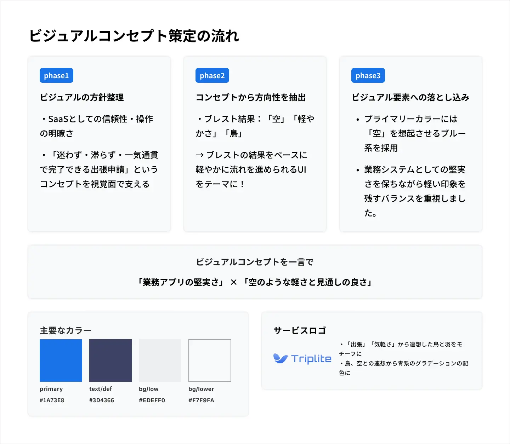Select the dark text/def color swatch
This screenshot has height=444, width=510.
(x=110, y=361)
